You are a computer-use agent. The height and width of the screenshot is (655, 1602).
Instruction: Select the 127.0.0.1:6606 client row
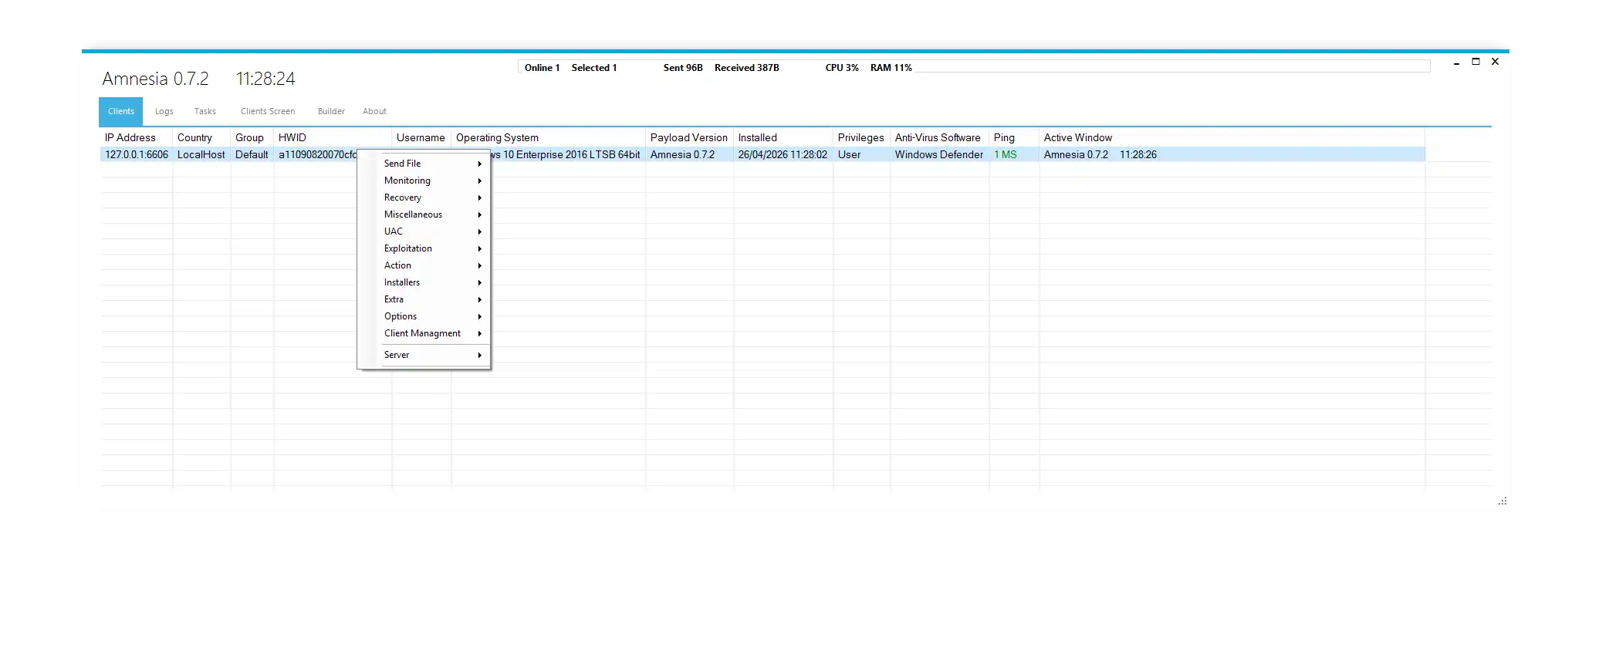tap(137, 154)
